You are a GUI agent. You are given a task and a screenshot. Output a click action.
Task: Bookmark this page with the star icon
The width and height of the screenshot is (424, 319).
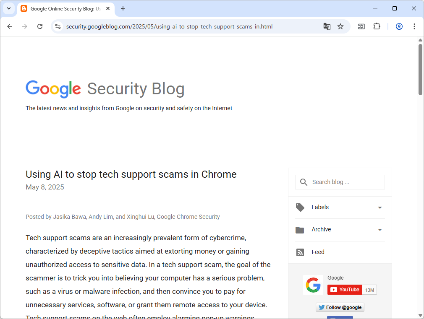(340, 26)
